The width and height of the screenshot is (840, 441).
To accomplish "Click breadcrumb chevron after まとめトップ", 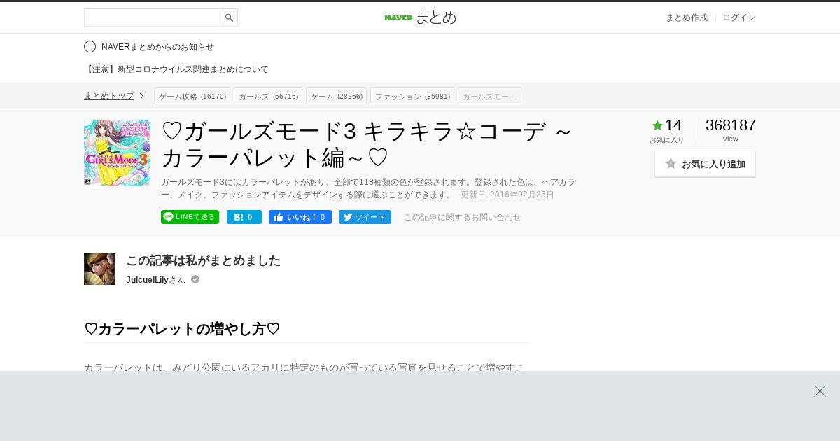I will 141,96.
